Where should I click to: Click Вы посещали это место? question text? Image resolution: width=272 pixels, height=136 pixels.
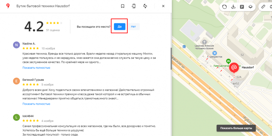pyautogui.click(x=94, y=27)
